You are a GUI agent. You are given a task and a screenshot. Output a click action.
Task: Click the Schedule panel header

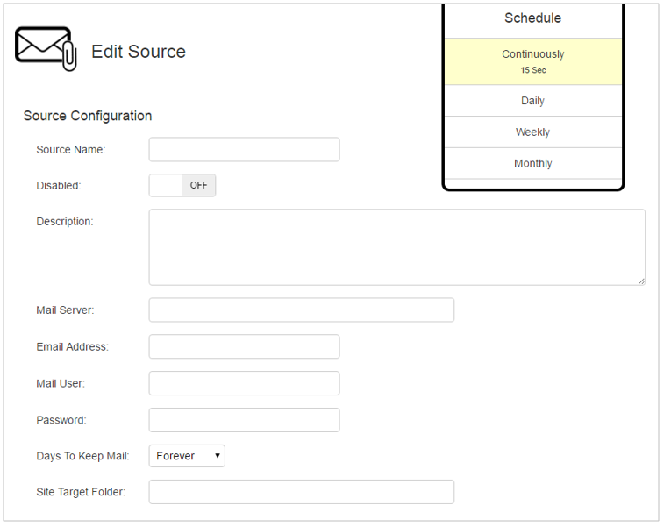[532, 18]
